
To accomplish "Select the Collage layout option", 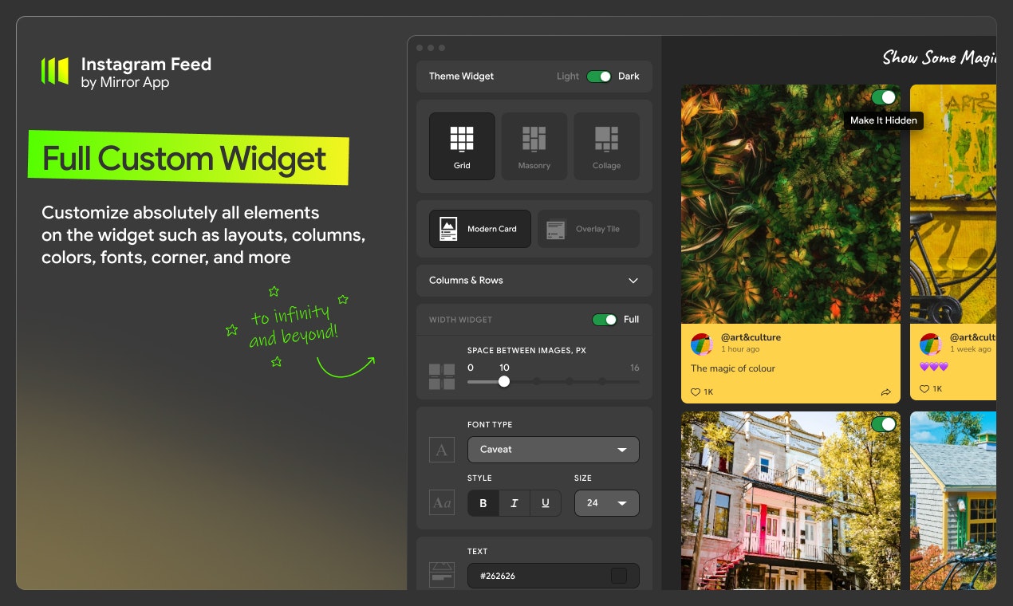I will pos(606,146).
